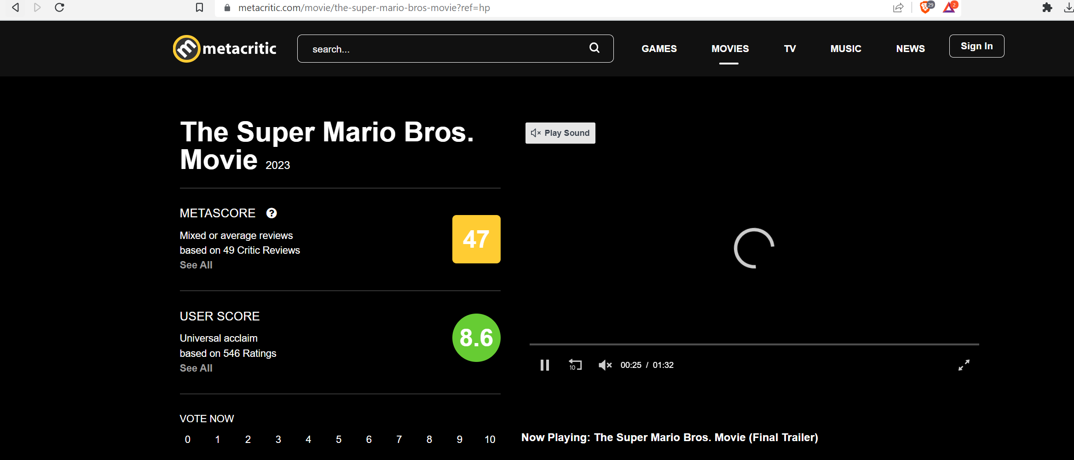The image size is (1074, 460).
Task: Vote a score of 7
Action: (x=399, y=439)
